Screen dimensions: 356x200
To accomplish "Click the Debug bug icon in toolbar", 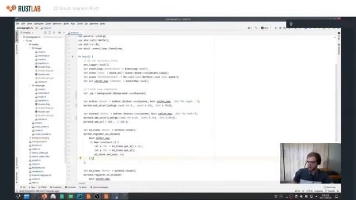I will [280, 28].
